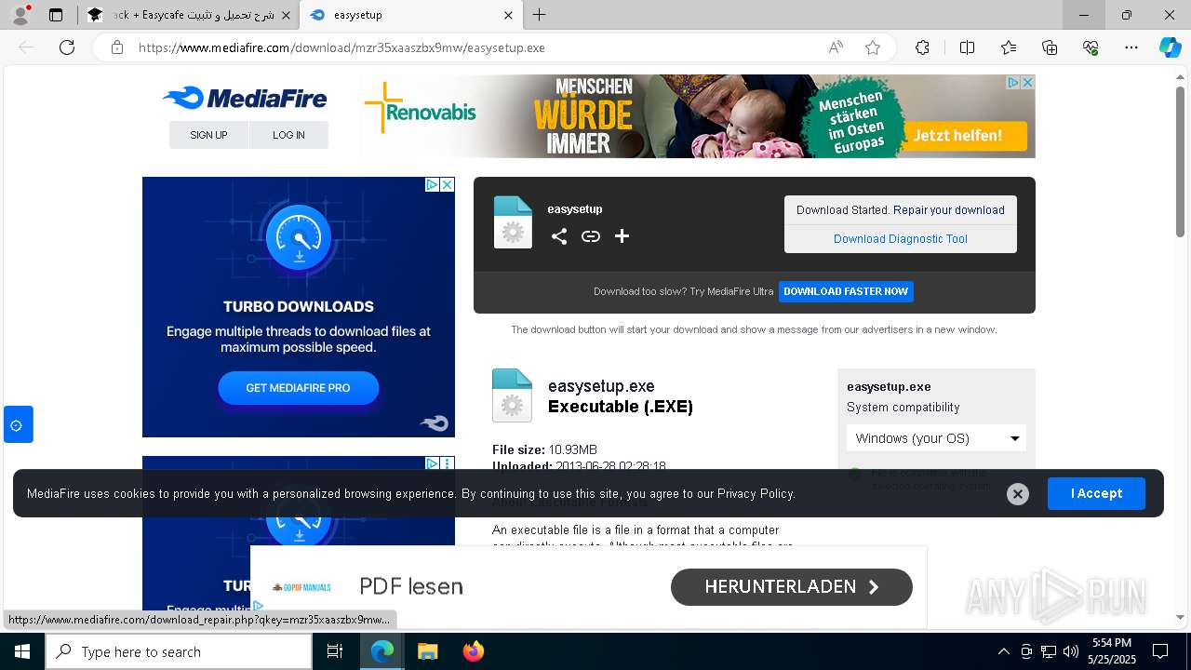Accept cookies with I Accept button
The width and height of the screenshot is (1191, 670).
(1096, 494)
